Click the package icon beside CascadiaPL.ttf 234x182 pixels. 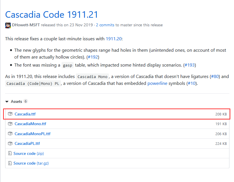pyautogui.click(x=10, y=143)
